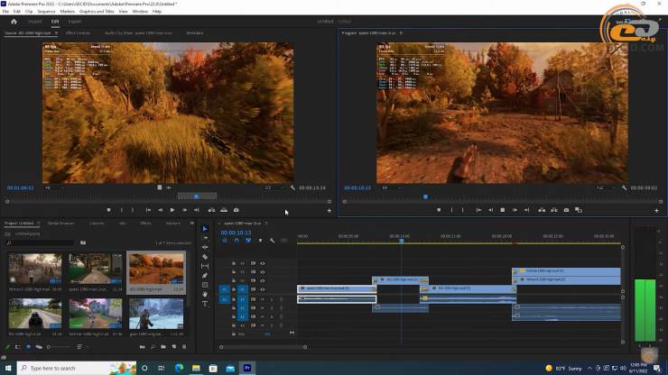The height and width of the screenshot is (375, 668).
Task: Play clip in Source monitor
Action: (172, 210)
